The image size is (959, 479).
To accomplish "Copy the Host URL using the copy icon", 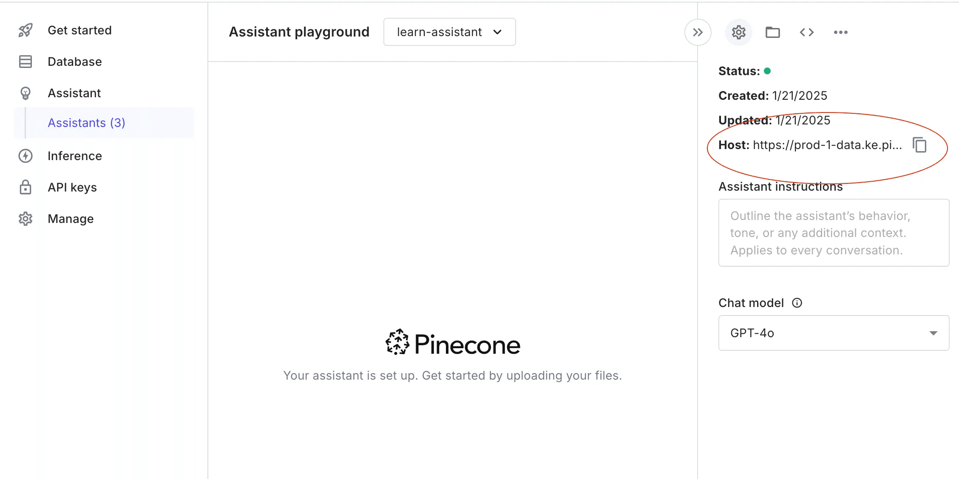I will tap(920, 145).
